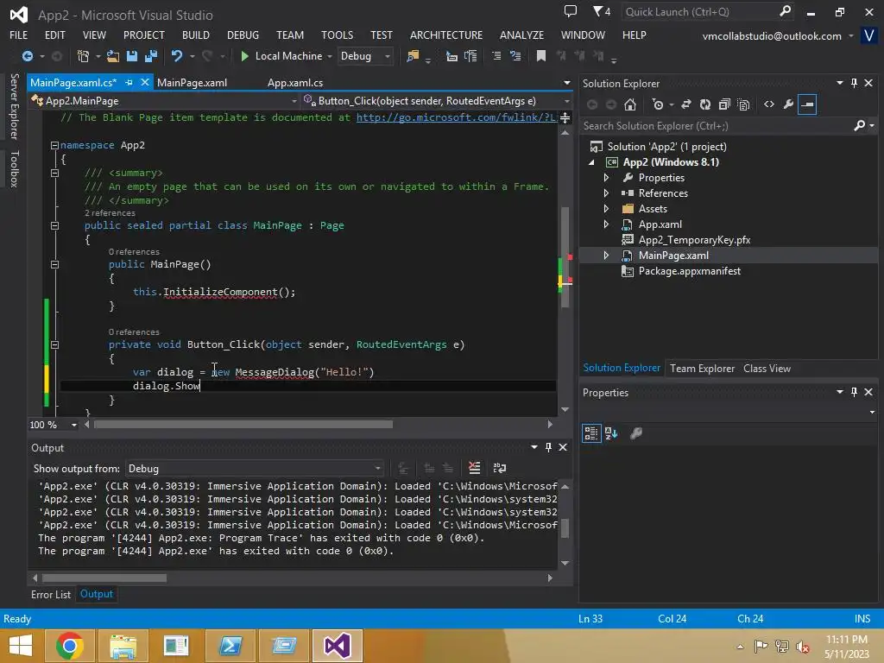The image size is (884, 663).
Task: Click the Save All toolbar icon
Action: pyautogui.click(x=150, y=56)
